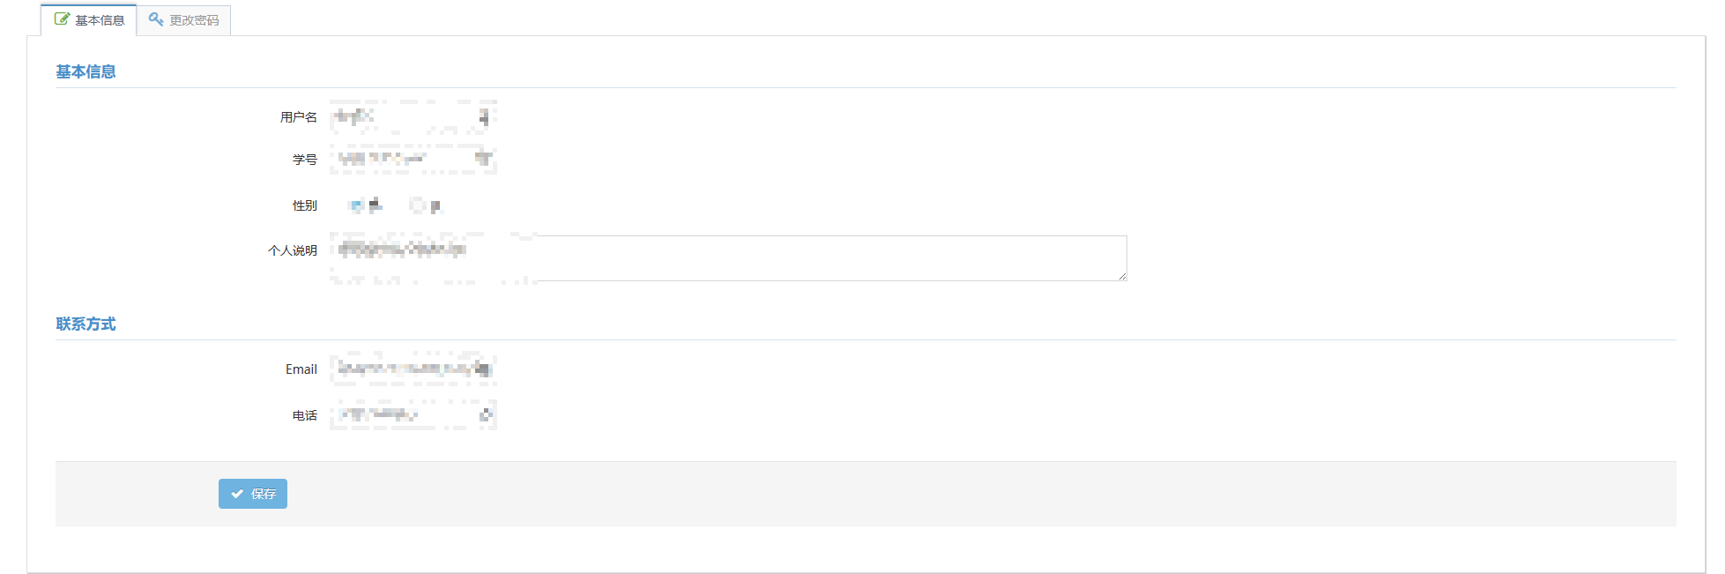Click the resize handle of 个人说明 textarea
The image size is (1725, 574).
click(x=1122, y=276)
